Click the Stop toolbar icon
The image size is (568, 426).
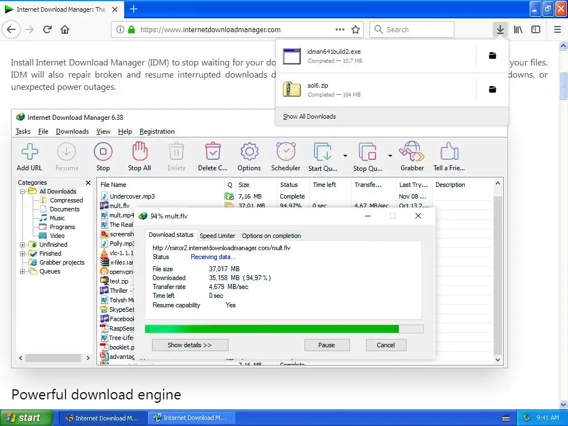103,151
